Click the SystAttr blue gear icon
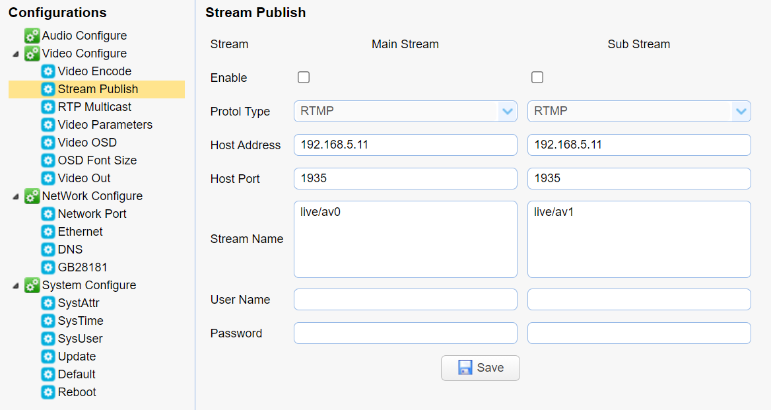 tap(48, 303)
